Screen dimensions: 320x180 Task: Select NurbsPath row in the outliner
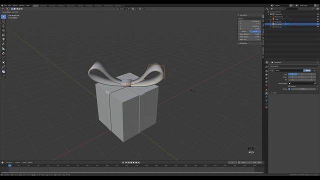[x=292, y=24]
